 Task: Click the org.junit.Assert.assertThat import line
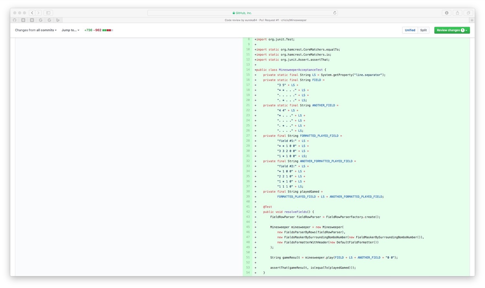point(292,60)
